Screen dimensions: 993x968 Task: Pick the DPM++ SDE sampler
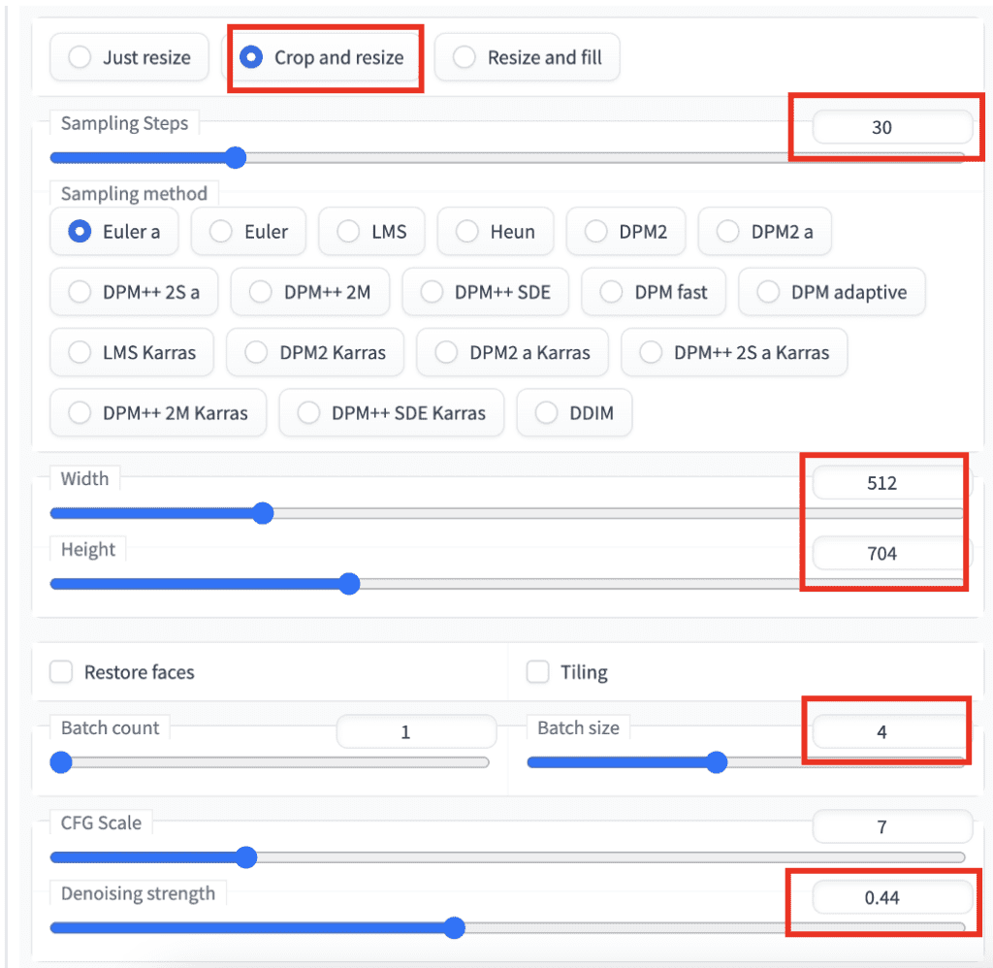point(485,291)
